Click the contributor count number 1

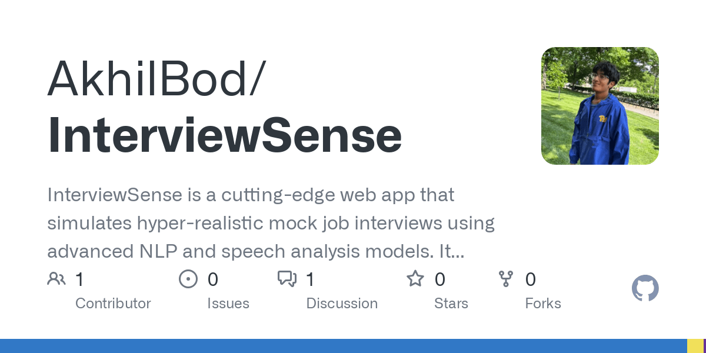click(79, 279)
